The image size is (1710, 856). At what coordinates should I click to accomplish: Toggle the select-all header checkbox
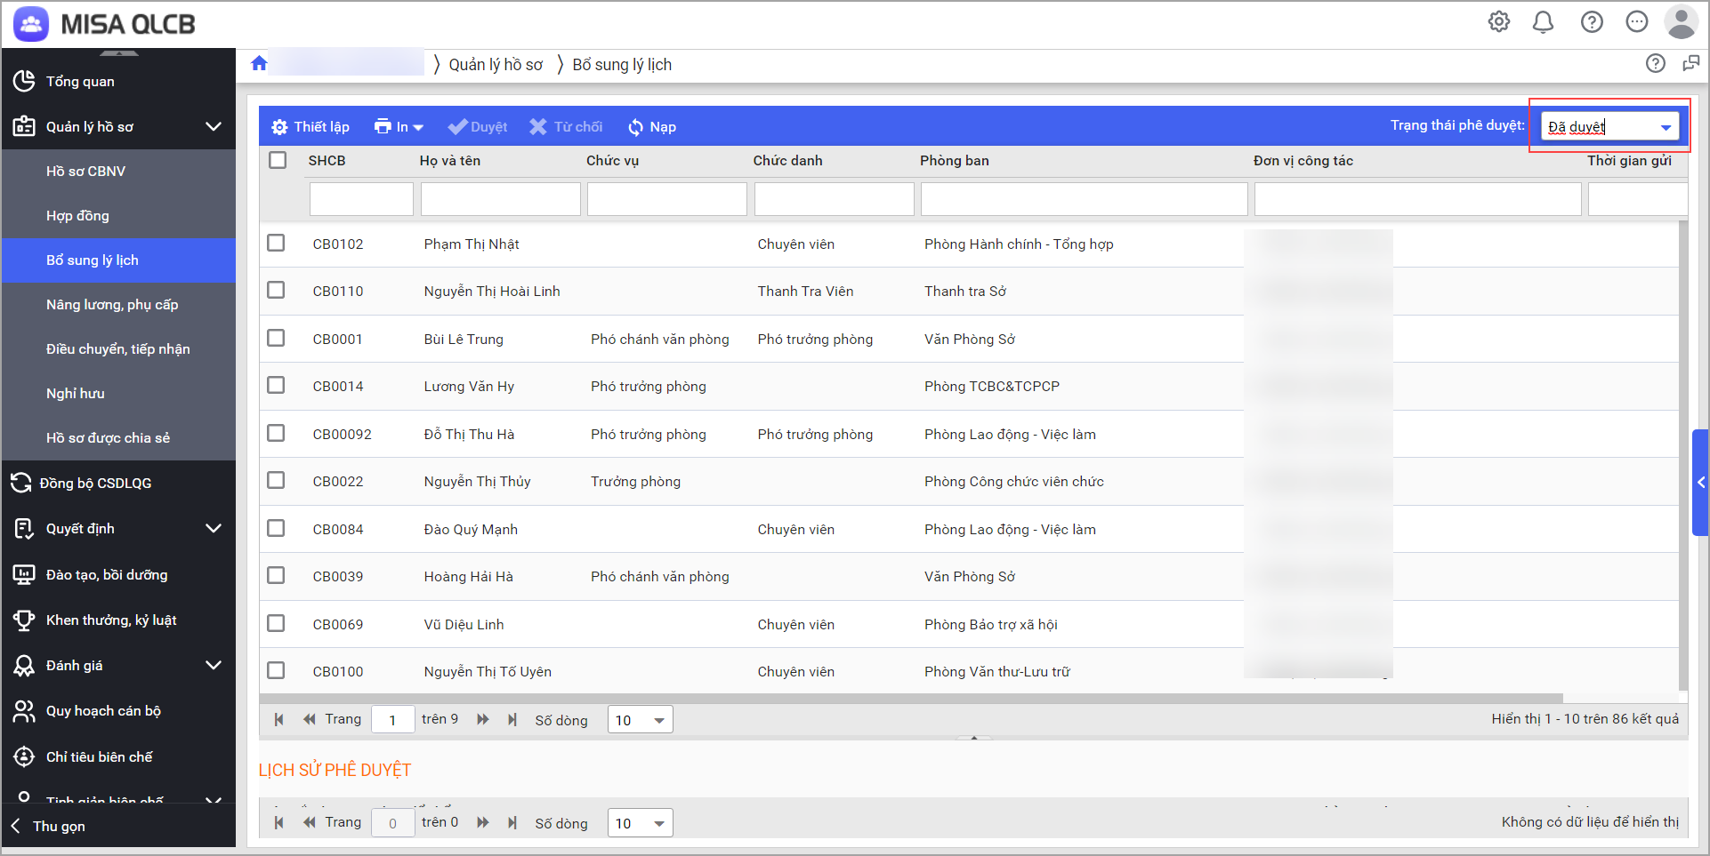(x=278, y=160)
